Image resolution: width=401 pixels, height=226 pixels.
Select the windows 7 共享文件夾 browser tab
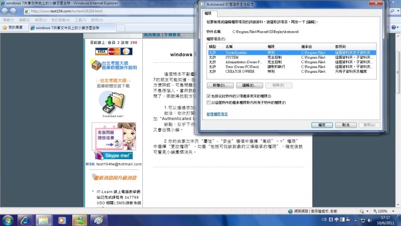pyautogui.click(x=73, y=28)
